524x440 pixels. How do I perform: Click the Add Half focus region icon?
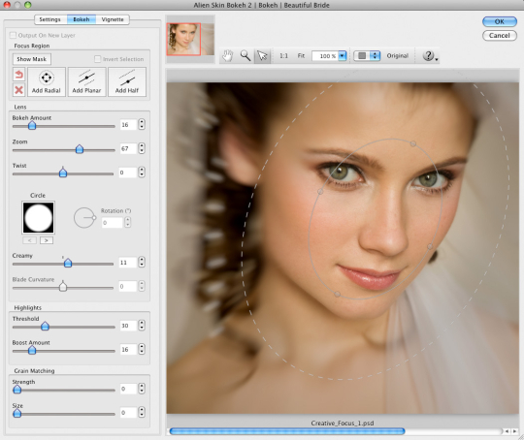point(127,81)
